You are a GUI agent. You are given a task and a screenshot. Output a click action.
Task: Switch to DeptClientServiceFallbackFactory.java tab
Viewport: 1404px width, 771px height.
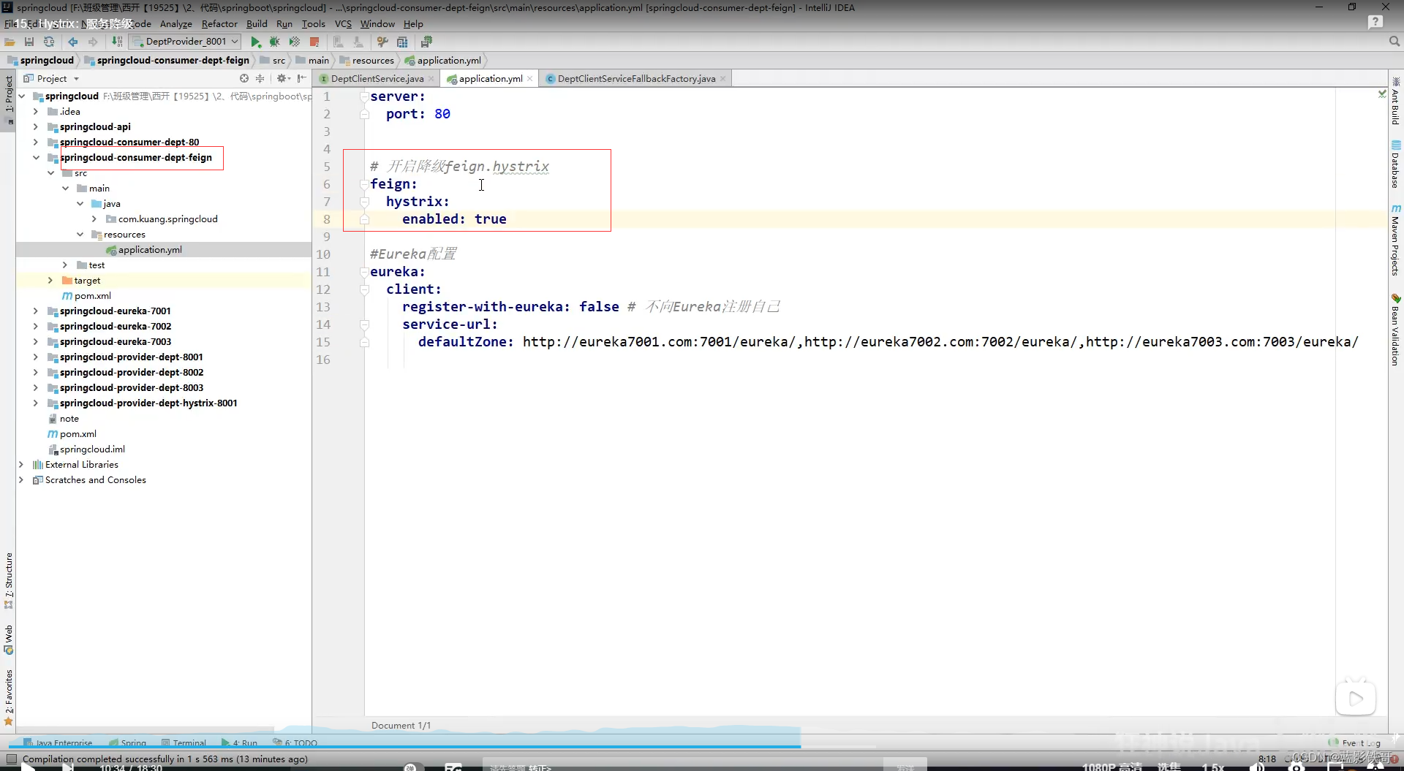[x=636, y=78]
